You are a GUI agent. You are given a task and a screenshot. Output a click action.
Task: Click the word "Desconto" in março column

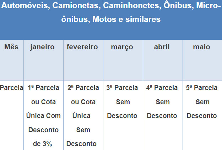coord(123,116)
